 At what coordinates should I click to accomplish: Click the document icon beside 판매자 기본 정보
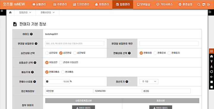15,24
